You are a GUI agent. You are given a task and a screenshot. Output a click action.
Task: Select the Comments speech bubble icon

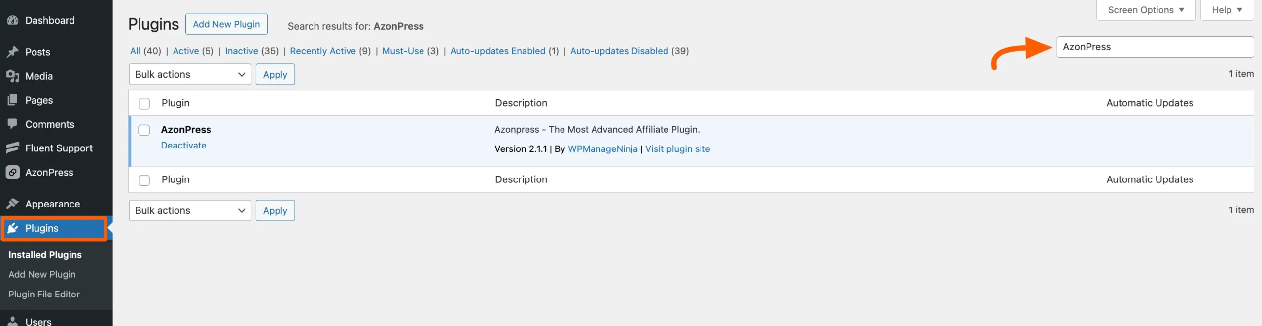12,124
